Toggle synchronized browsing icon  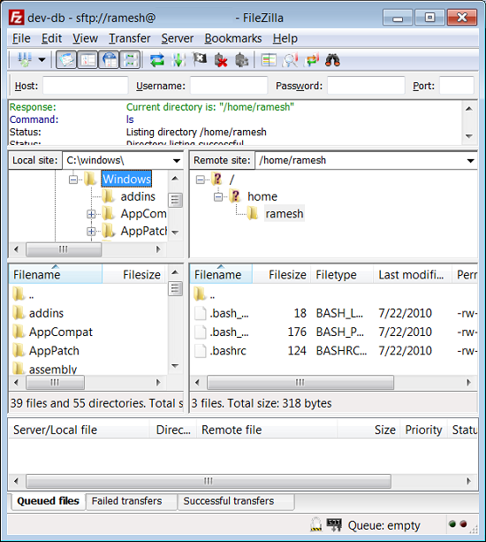(x=312, y=60)
